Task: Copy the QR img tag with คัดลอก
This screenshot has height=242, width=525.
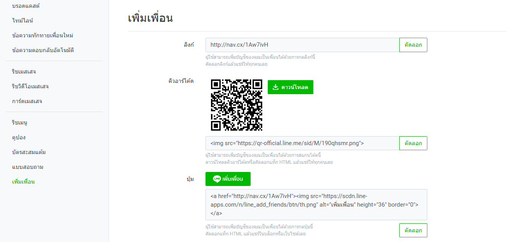Action: pyautogui.click(x=413, y=143)
